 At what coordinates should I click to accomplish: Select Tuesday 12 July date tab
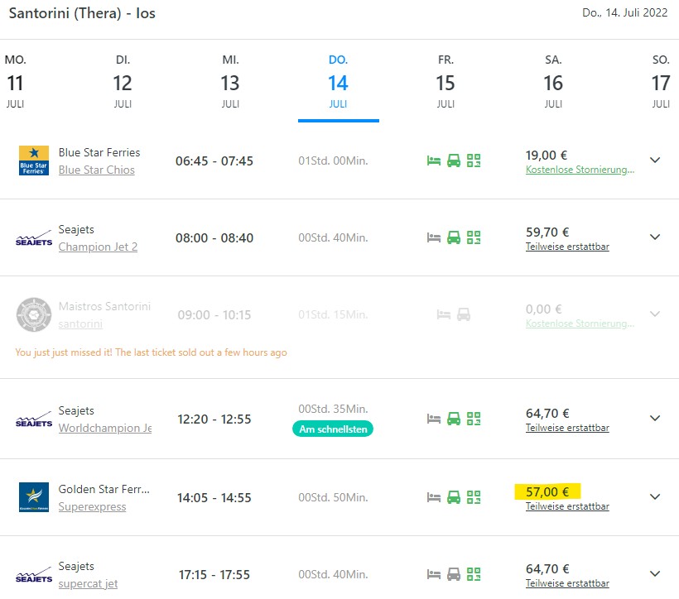coord(123,81)
